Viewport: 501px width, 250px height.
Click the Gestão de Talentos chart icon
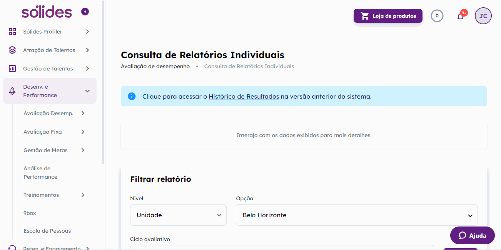[x=12, y=69]
